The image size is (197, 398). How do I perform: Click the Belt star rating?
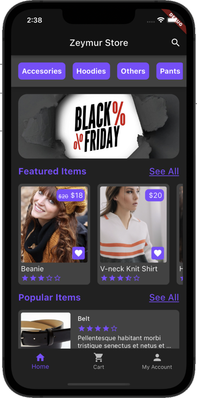point(98,328)
